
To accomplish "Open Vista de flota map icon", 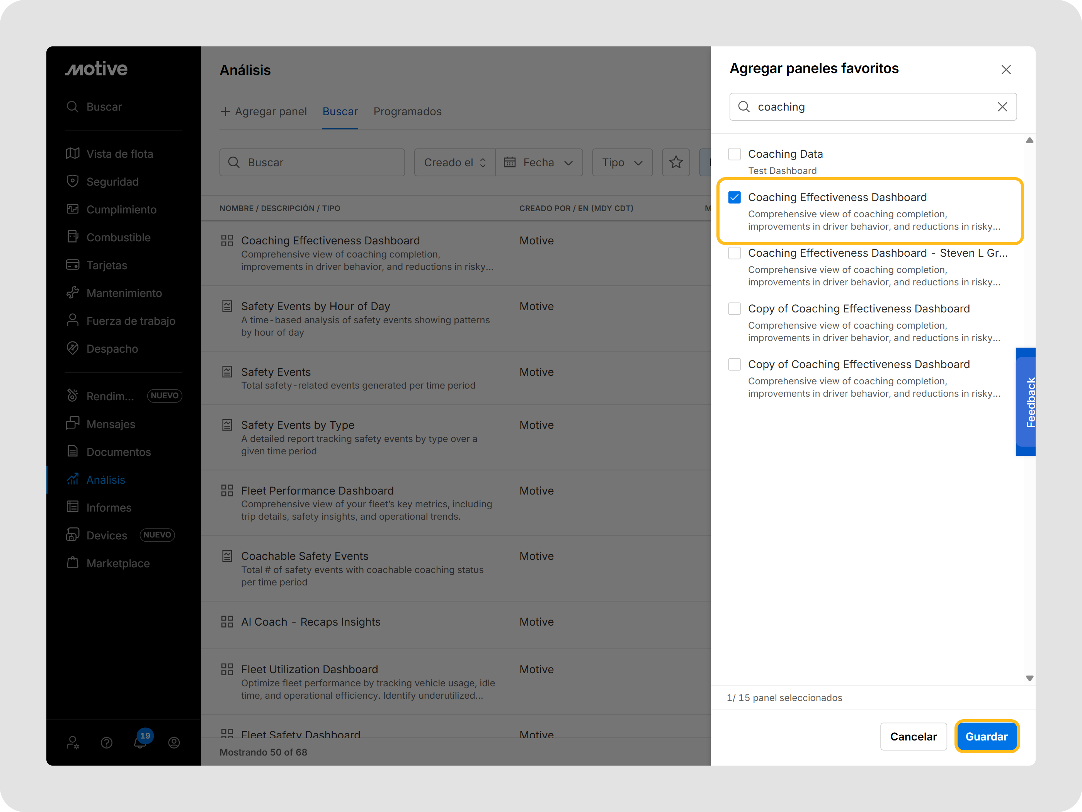I will point(72,154).
